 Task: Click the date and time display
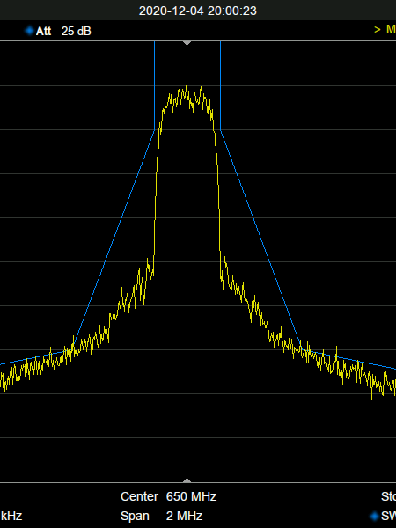198,11
